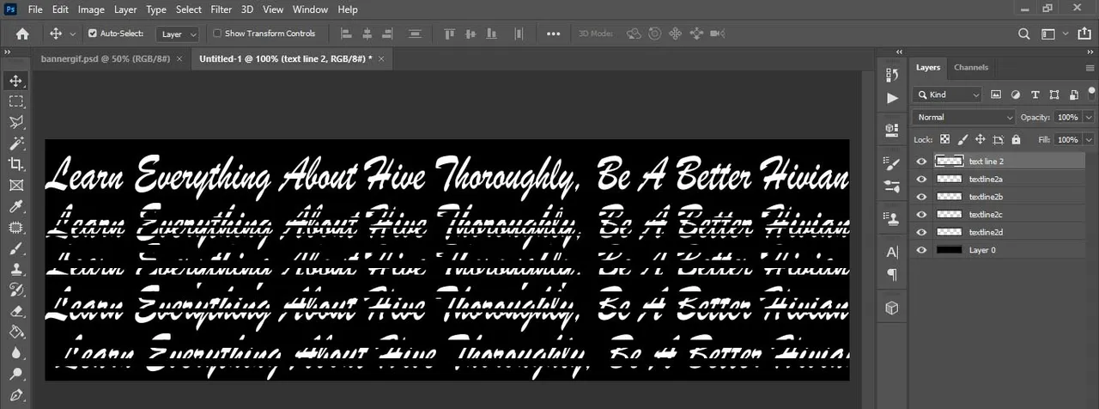
Task: Hide Layer 0 visibility eye
Action: pos(922,250)
